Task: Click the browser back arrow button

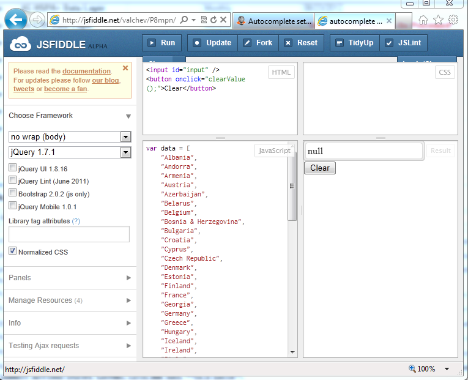Action: (16, 20)
